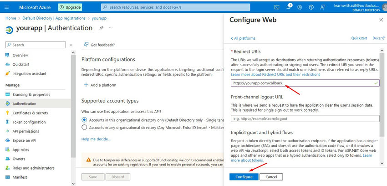Click the Front-channel logout URL field
The width and height of the screenshot is (387, 186).
point(305,119)
